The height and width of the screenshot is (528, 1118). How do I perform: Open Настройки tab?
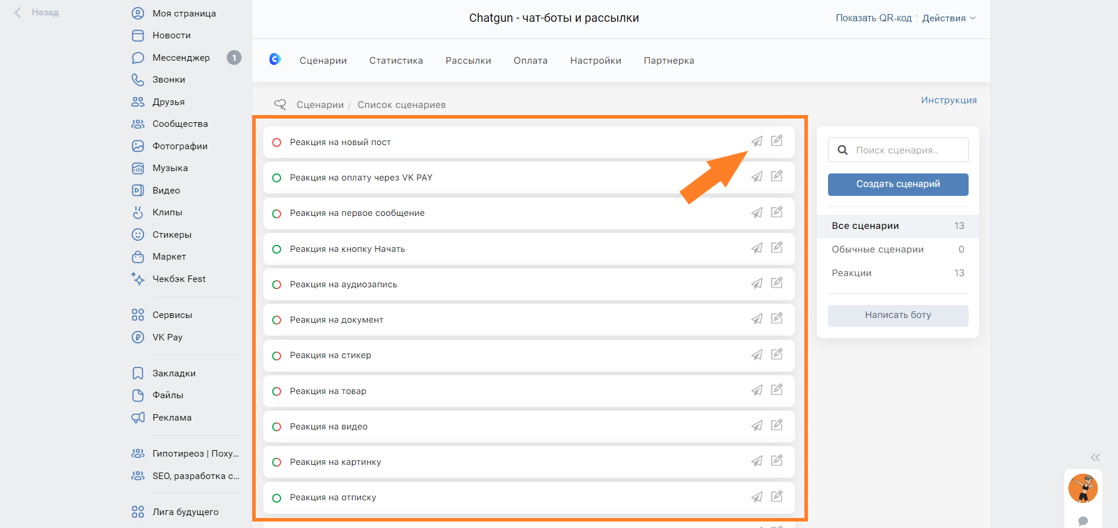coord(595,61)
